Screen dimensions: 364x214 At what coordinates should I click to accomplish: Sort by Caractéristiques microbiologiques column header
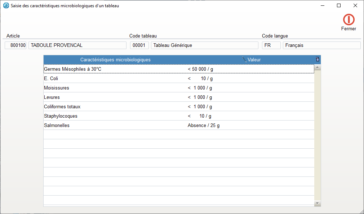115,60
